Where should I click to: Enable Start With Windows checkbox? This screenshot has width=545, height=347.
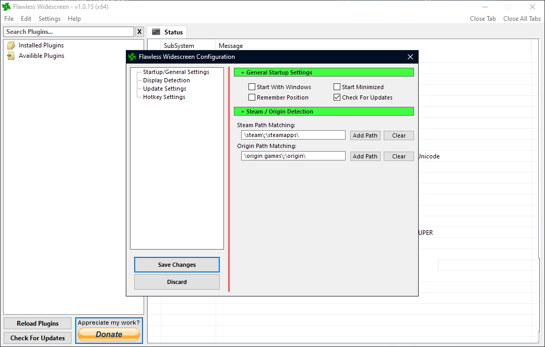pos(252,86)
